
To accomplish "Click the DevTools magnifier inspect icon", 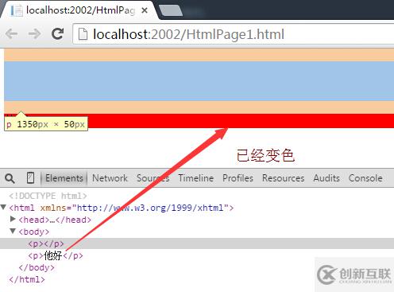I will click(10, 178).
